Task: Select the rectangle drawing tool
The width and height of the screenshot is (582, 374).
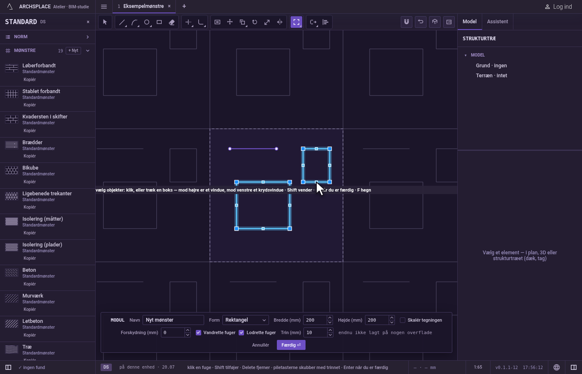Action: click(159, 22)
